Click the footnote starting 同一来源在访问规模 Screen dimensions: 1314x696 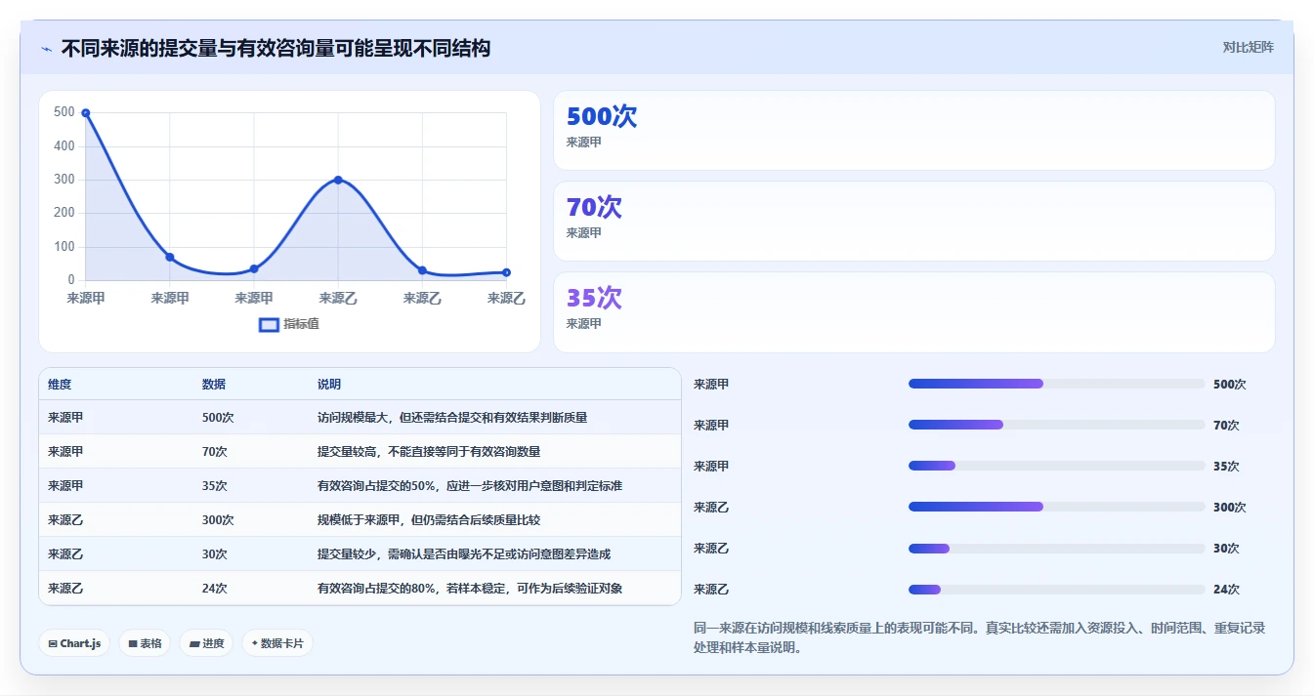click(979, 637)
